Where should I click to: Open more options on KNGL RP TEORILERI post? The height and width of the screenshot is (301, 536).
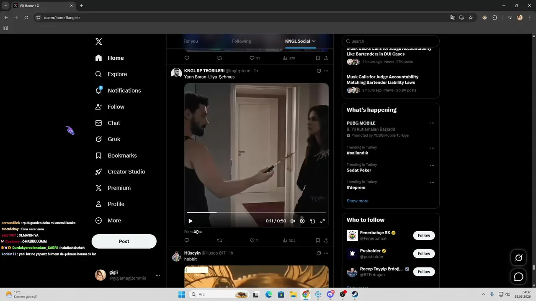click(x=326, y=71)
